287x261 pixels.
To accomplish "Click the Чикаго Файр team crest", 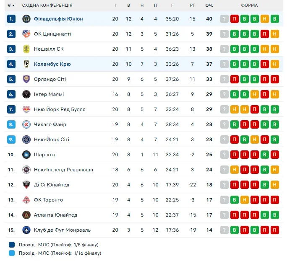I will (26, 124).
